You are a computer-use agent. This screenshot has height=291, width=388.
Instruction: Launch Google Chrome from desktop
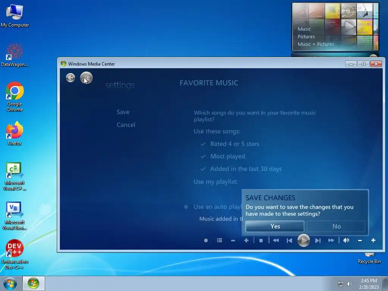coord(15,97)
